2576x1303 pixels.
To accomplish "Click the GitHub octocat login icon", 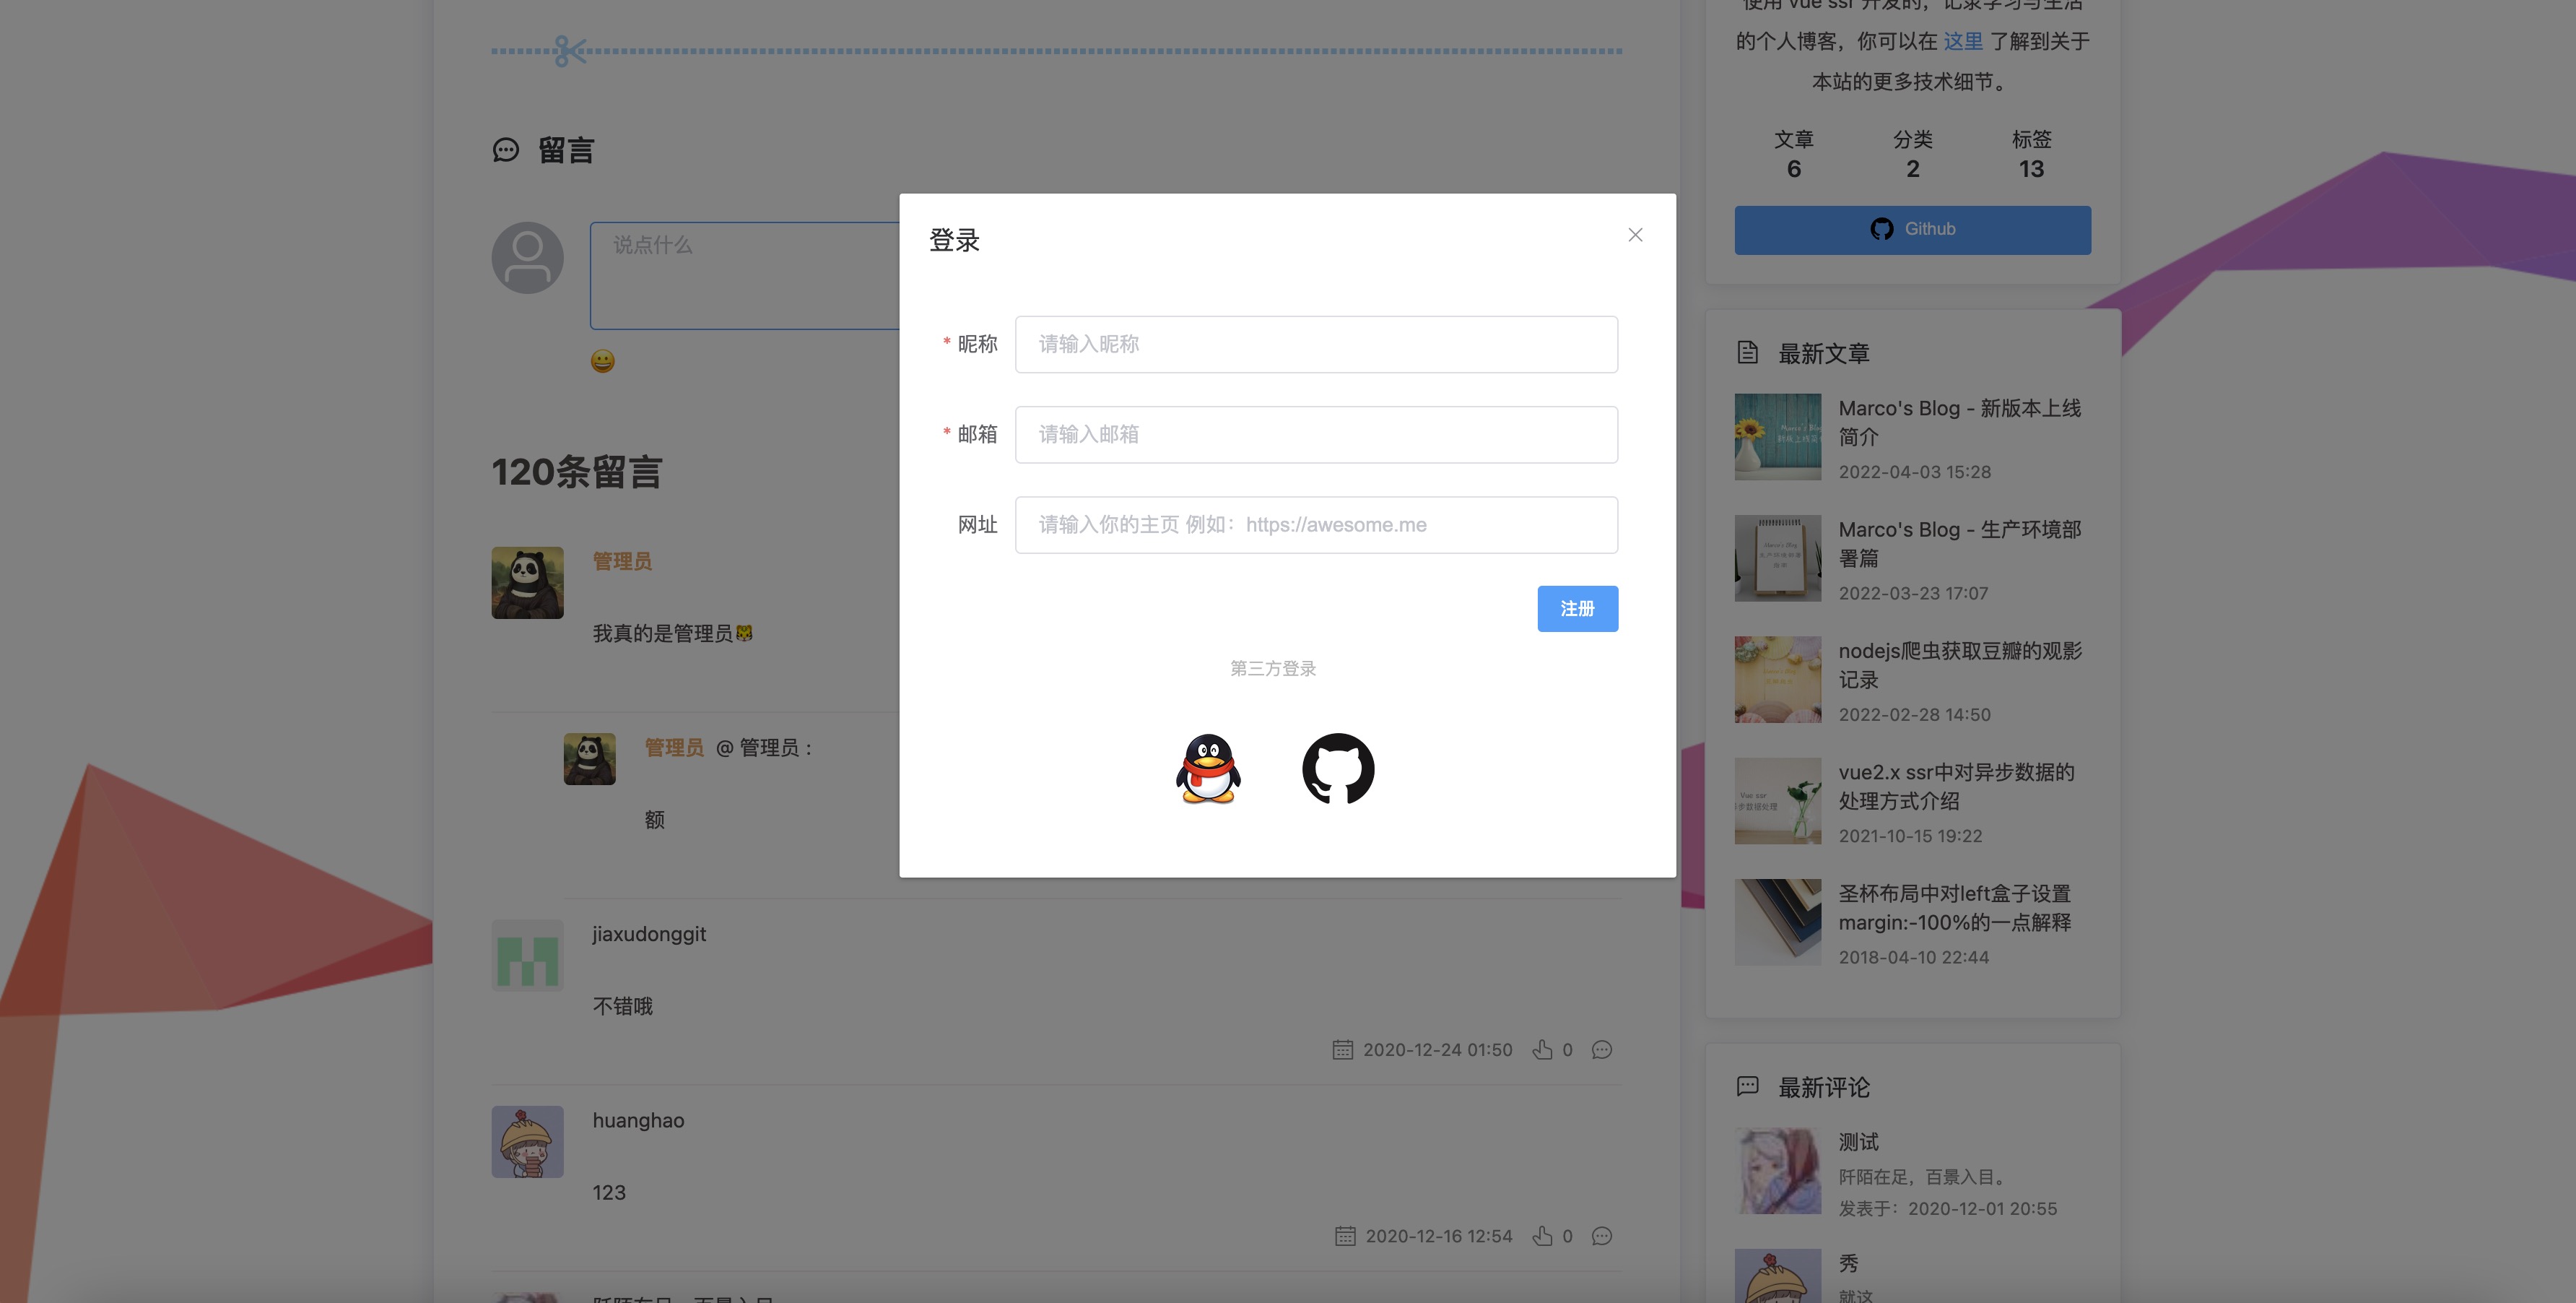I will pos(1338,769).
